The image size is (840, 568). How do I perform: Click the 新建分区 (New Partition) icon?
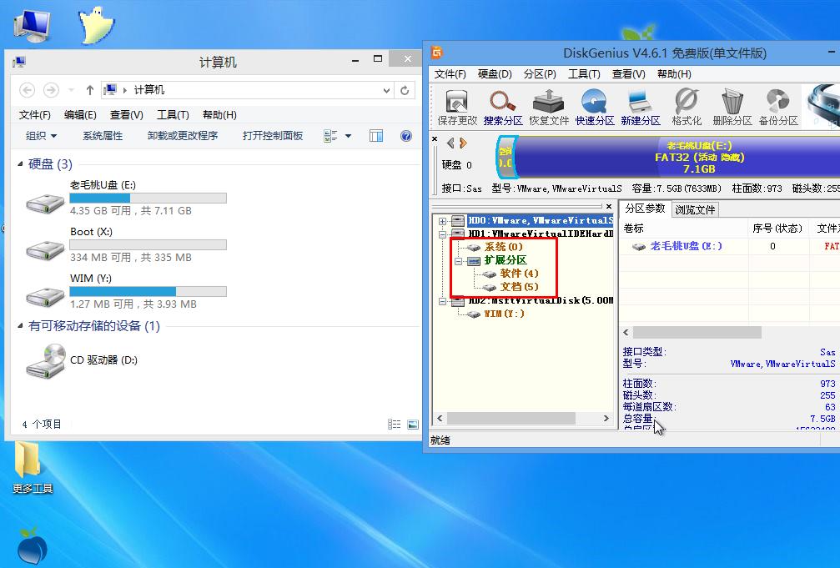[640, 107]
